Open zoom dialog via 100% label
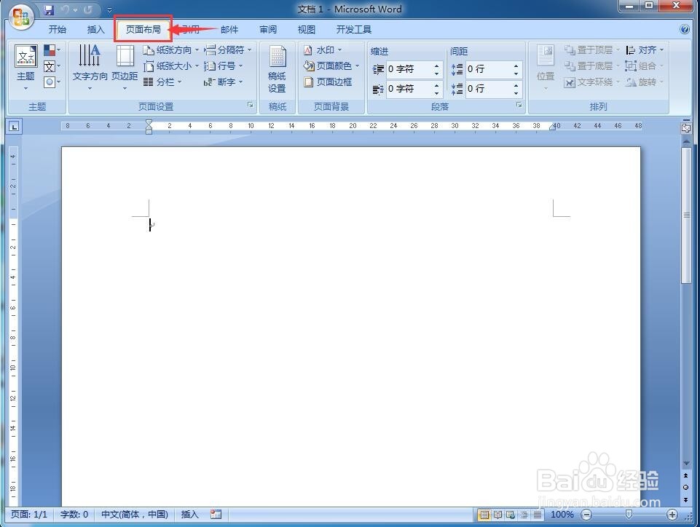700x527 pixels. point(562,515)
